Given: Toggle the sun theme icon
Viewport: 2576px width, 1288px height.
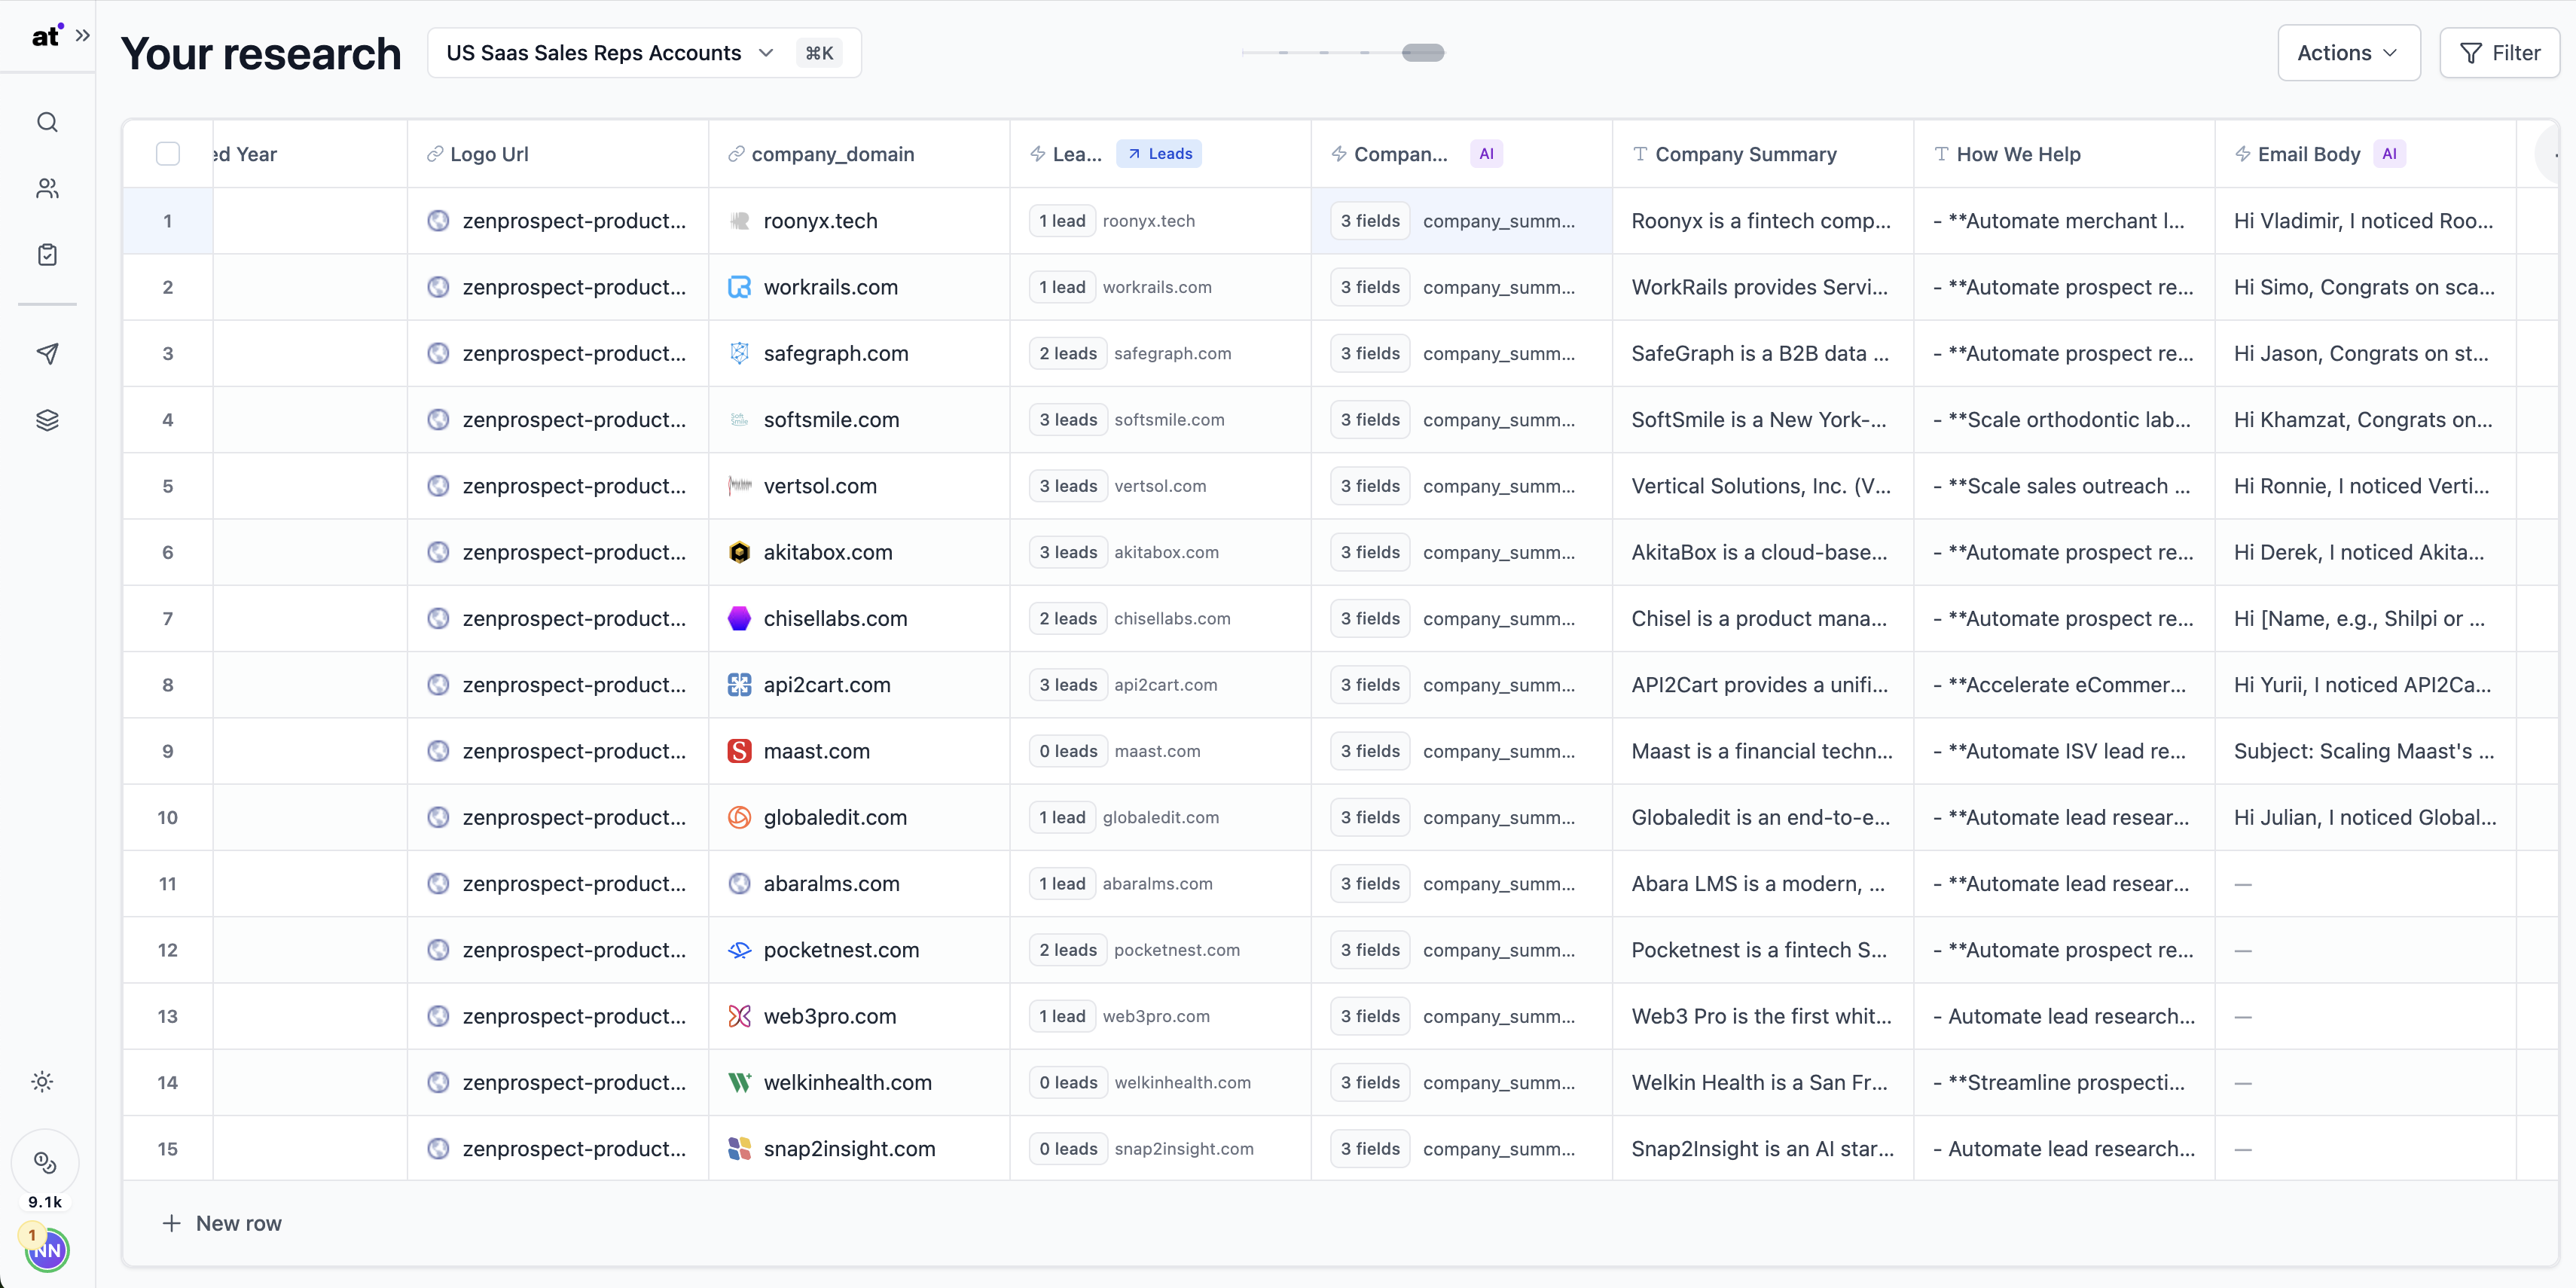Looking at the screenshot, I should click(x=42, y=1081).
